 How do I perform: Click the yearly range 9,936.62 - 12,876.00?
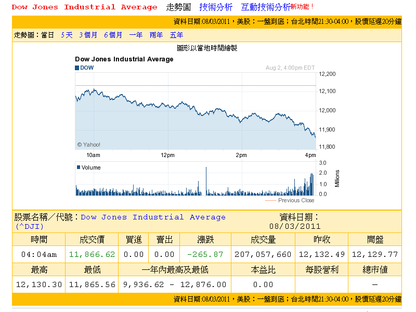click(x=175, y=284)
